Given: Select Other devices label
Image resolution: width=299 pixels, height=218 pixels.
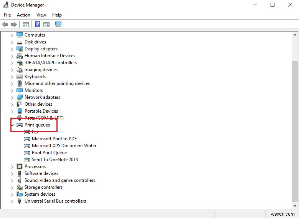Looking at the screenshot, I should pos(38,104).
